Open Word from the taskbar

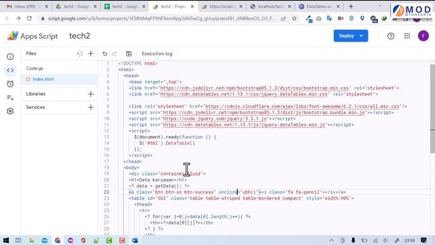(135, 240)
